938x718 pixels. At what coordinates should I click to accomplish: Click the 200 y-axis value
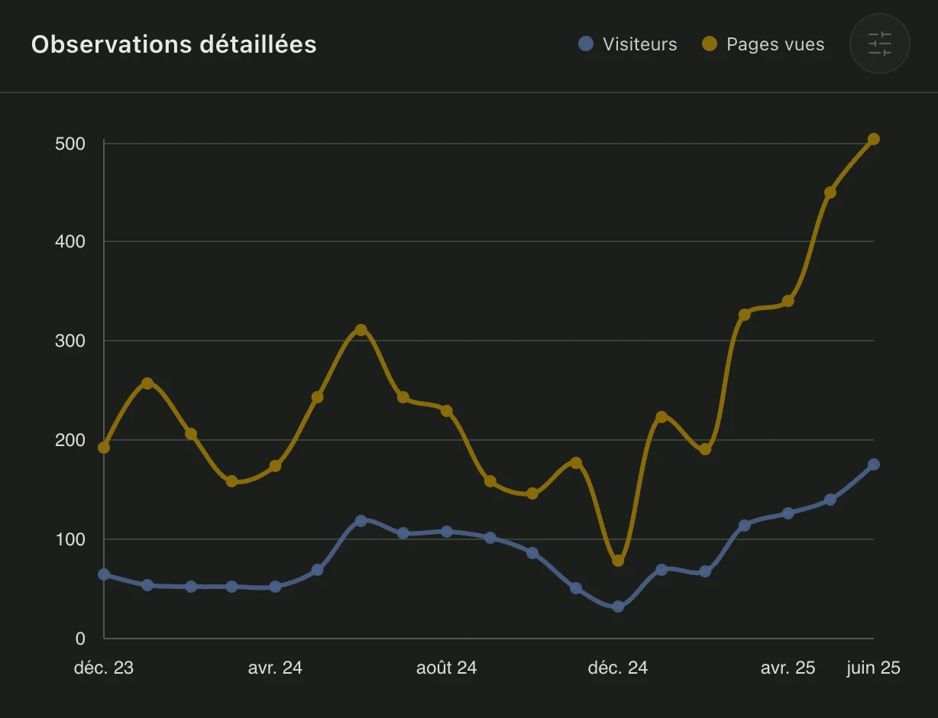70,440
